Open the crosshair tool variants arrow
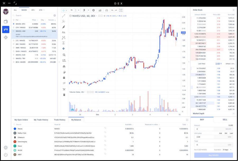 [66, 10]
